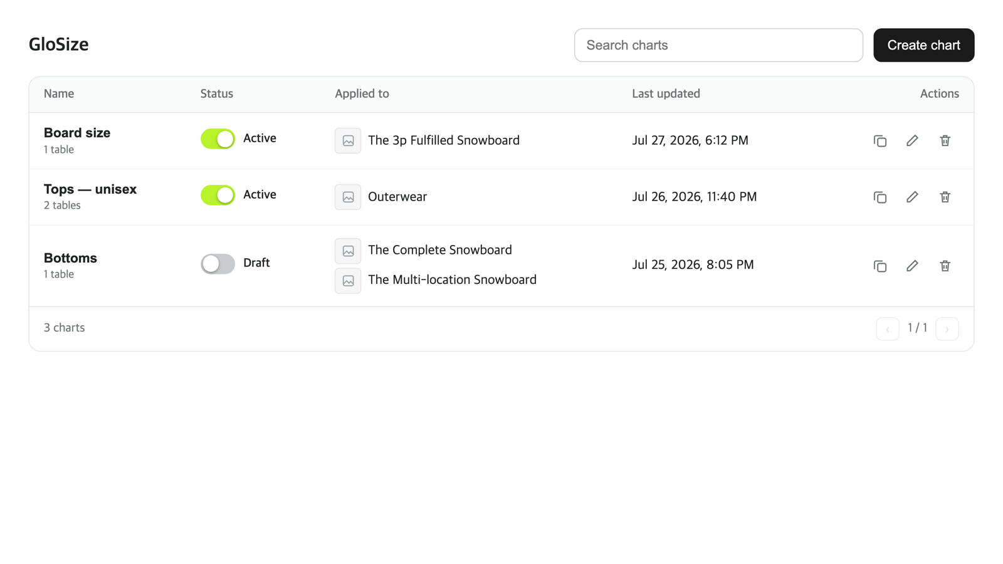Select The Complete Snowboard text
Viewport: 1003px width, 564px height.
440,250
